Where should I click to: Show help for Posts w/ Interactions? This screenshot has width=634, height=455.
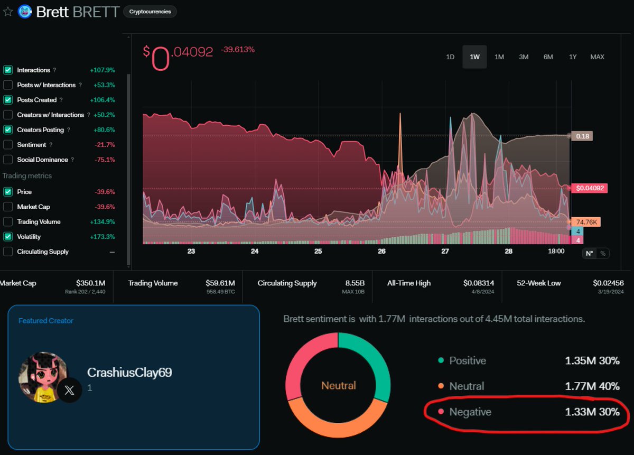point(80,85)
